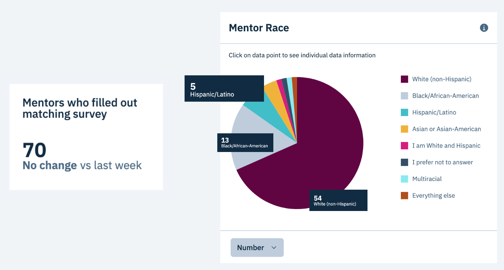This screenshot has height=270, width=504.
Task: Click the tooltip showing 54 White (non-Hispanic)
Action: (338, 200)
